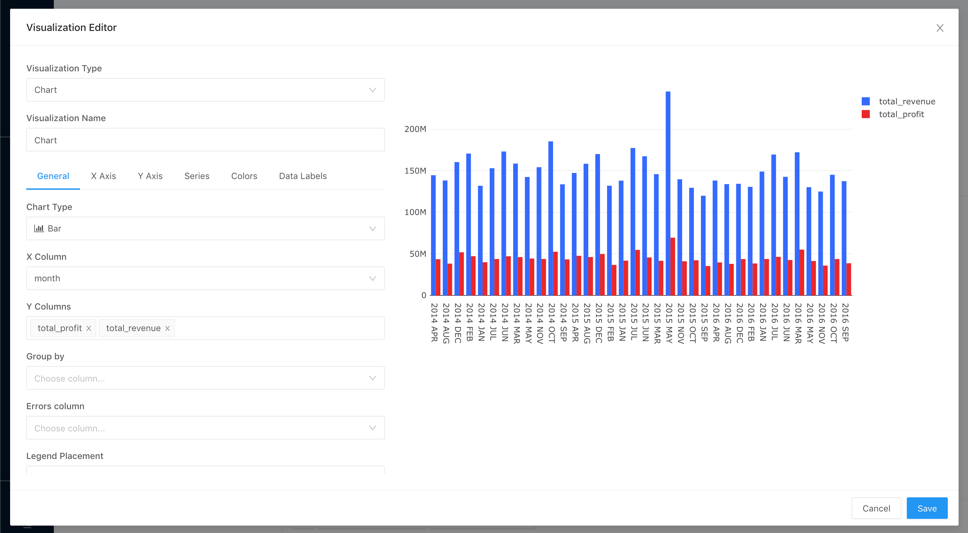968x533 pixels.
Task: Click the tall 2015 MAY revenue bar
Action: click(x=668, y=188)
